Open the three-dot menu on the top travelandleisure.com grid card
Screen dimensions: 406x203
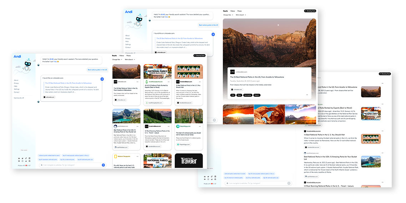[x=200, y=82]
